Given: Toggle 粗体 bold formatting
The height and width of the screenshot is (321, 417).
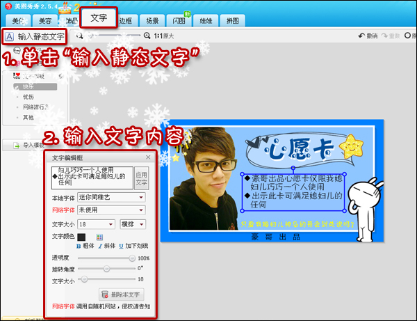Looking at the screenshot, I should click(x=85, y=246).
